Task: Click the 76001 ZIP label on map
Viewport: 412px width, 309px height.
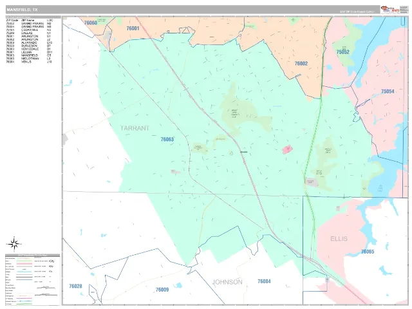Action: [133, 28]
